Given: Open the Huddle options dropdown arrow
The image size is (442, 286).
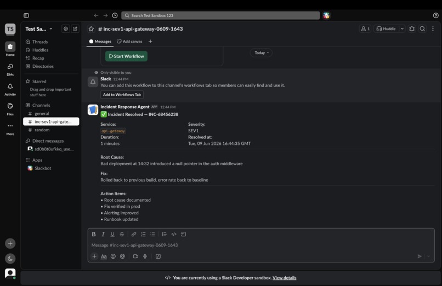Looking at the screenshot, I should (x=403, y=28).
